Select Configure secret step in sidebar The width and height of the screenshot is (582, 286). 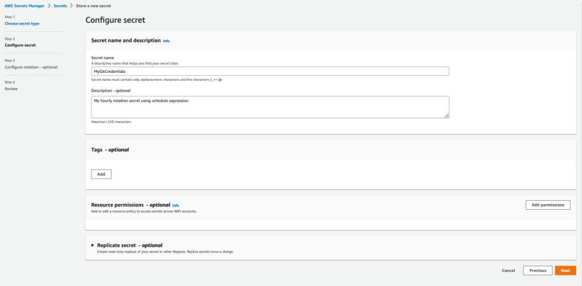pyautogui.click(x=20, y=45)
